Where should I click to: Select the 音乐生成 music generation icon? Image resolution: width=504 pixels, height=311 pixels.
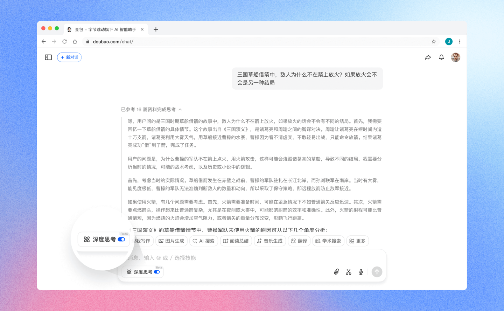tap(269, 241)
